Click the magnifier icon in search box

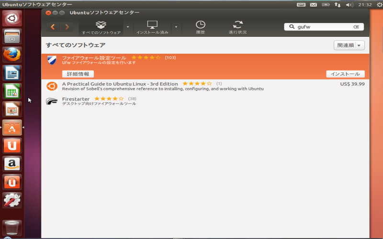coord(292,27)
